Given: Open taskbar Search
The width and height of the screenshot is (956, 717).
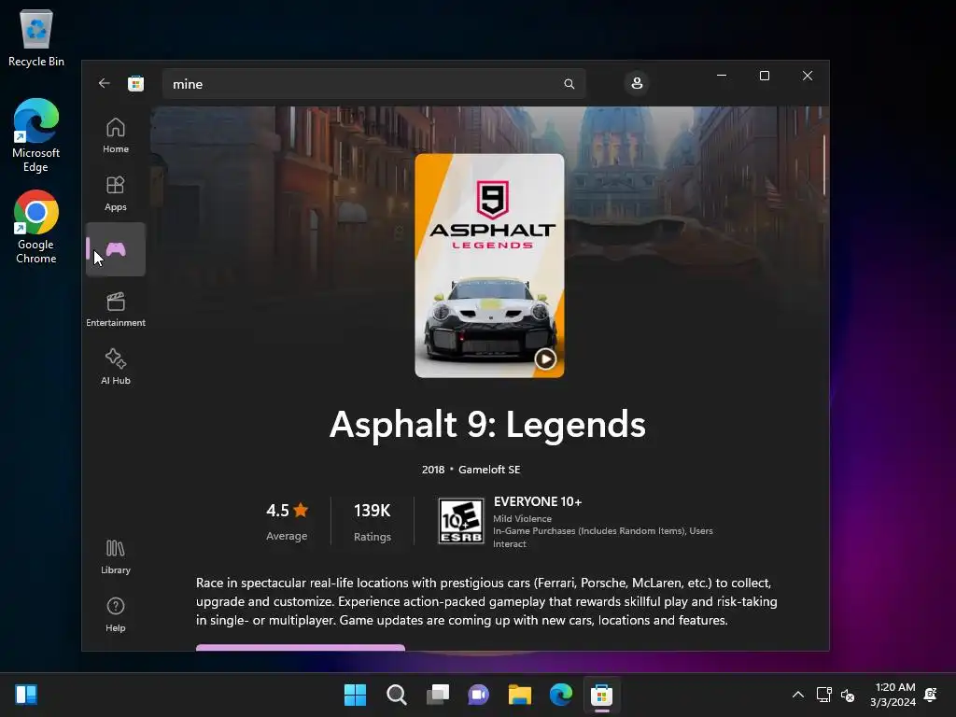Looking at the screenshot, I should pyautogui.click(x=396, y=695).
